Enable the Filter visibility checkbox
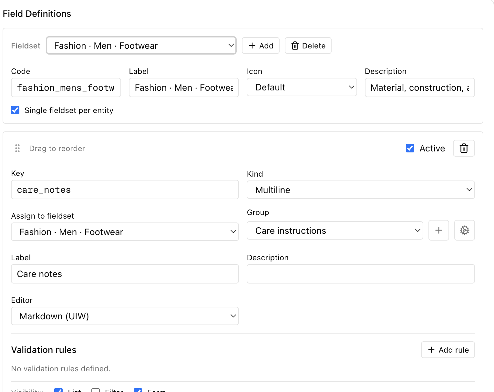Image resolution: width=494 pixels, height=392 pixels. pos(96,390)
